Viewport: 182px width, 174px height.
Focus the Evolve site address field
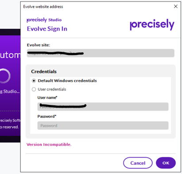pyautogui.click(x=101, y=53)
